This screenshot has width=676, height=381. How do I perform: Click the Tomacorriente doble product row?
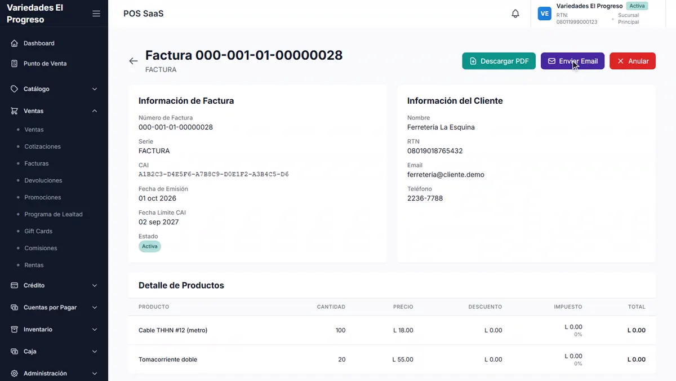392,360
